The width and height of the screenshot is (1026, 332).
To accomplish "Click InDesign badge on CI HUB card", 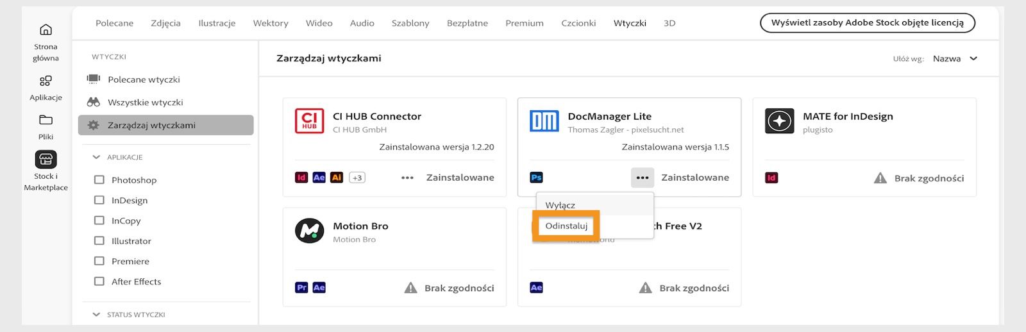I will coord(301,178).
